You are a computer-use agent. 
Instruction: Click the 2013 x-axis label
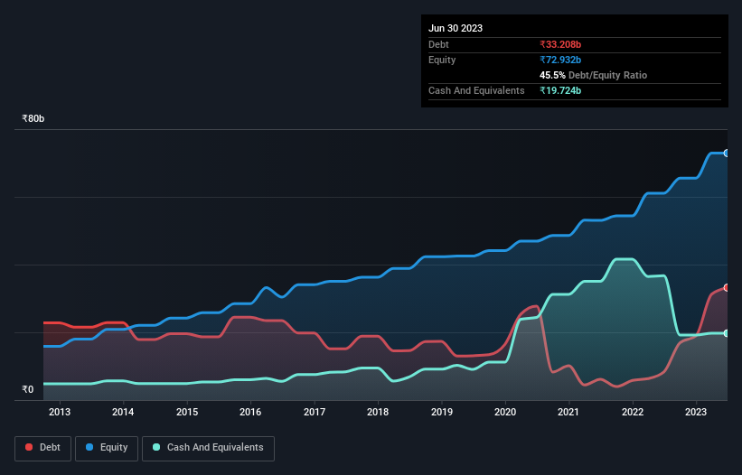pos(60,412)
